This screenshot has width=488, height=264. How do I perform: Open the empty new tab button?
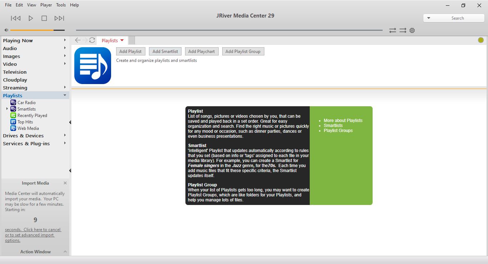click(x=131, y=40)
